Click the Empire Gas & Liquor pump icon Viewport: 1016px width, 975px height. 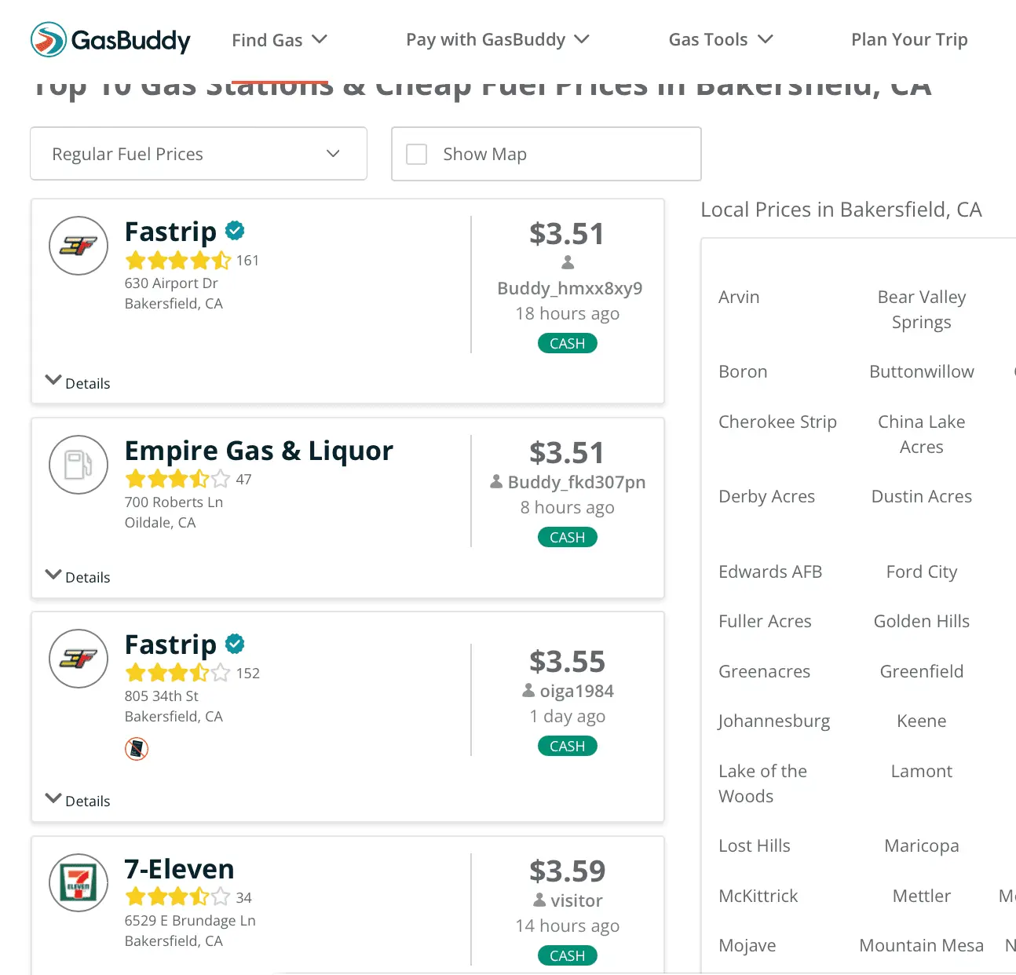click(79, 465)
